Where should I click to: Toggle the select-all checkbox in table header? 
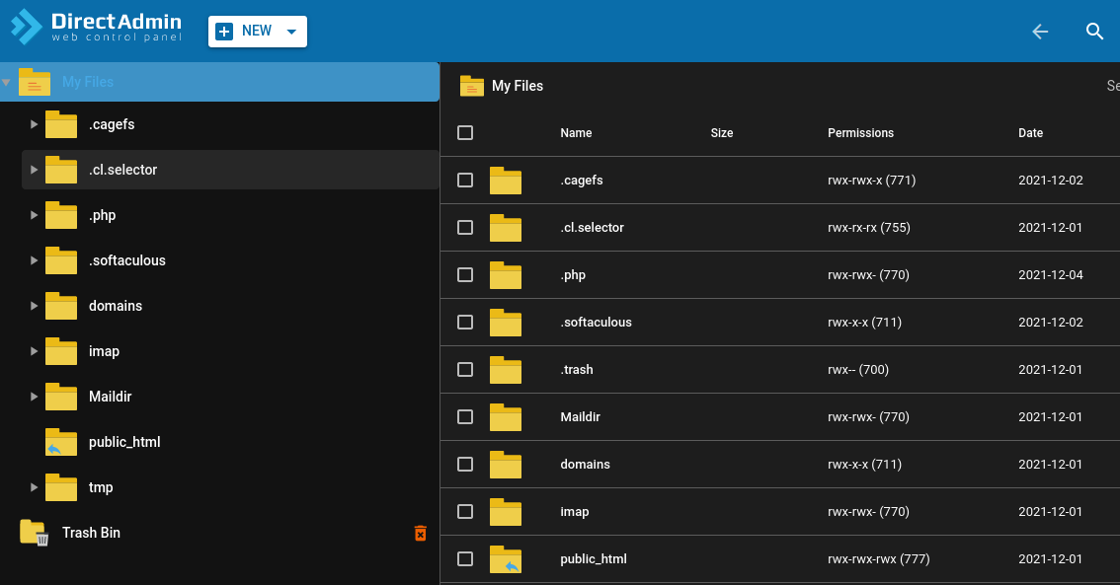[465, 133]
